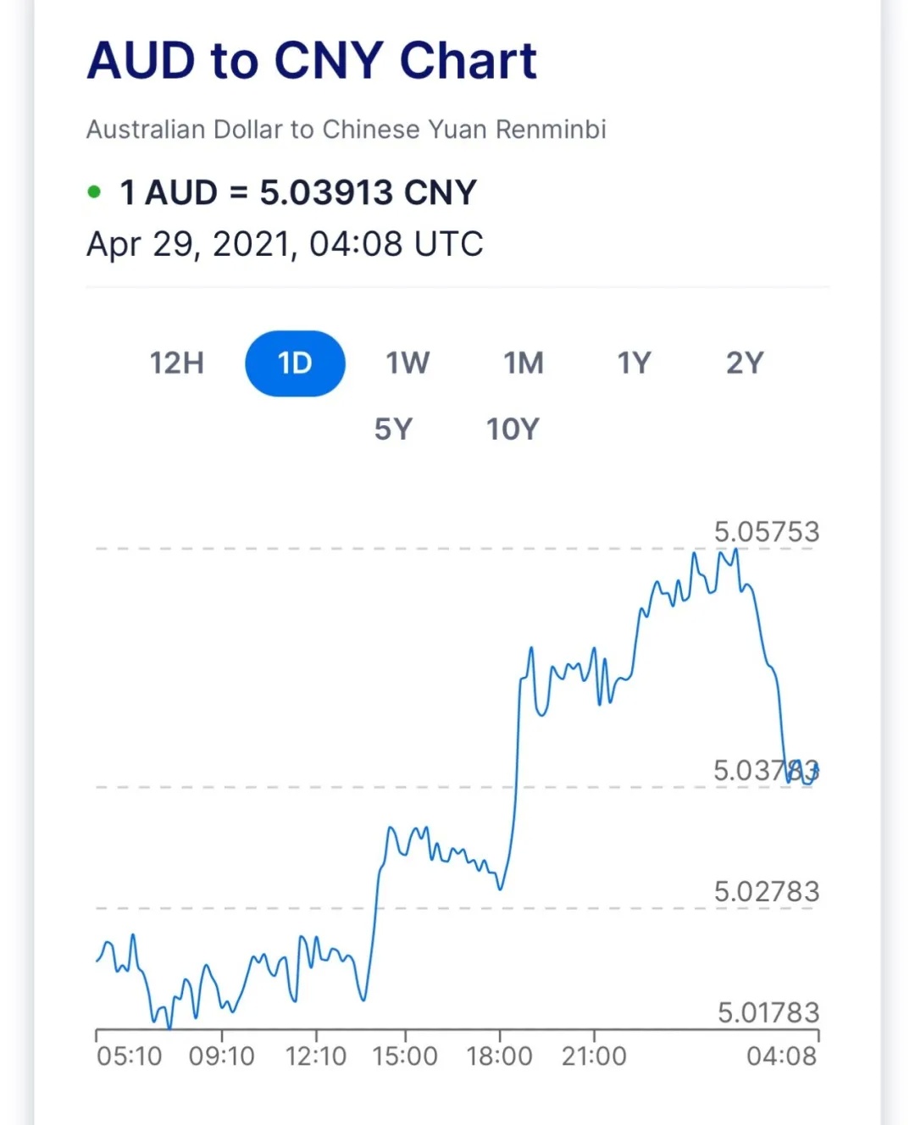Switch chart to 10Y range
Screen dimensions: 915x1125
click(513, 429)
